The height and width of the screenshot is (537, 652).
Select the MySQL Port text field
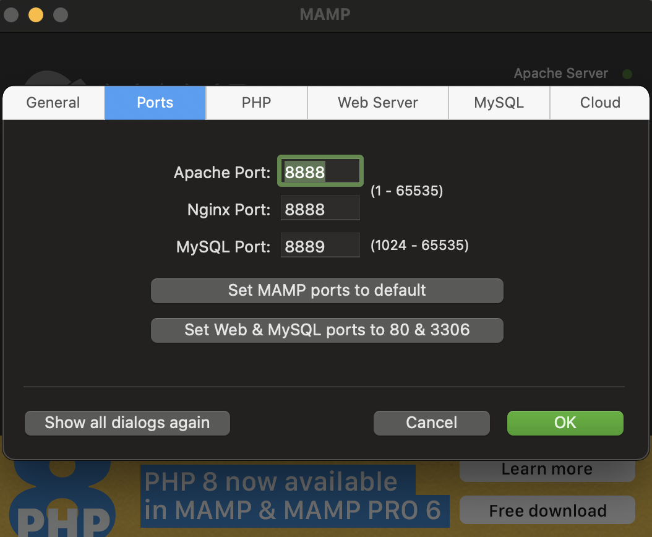320,245
